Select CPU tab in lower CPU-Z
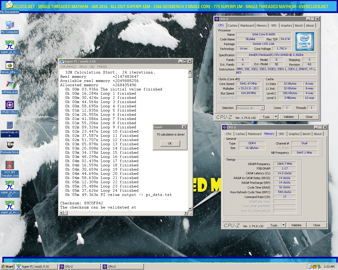This screenshot has width=338, height=270. (229, 134)
